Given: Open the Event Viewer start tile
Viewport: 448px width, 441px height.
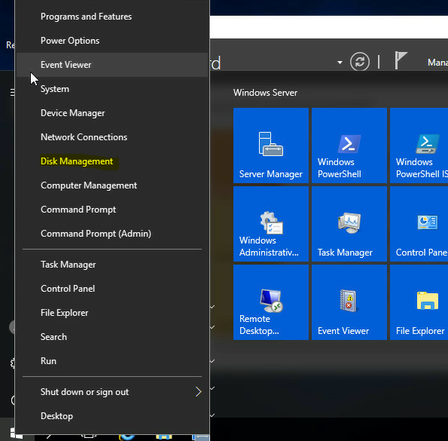Looking at the screenshot, I should 349,302.
